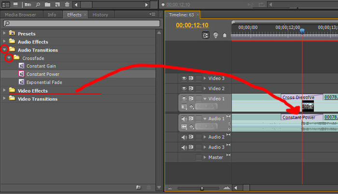Viewport: 338px width, 194px height.
Task: Click the Find magnifier icon in toolbar
Action: tap(38, 4)
